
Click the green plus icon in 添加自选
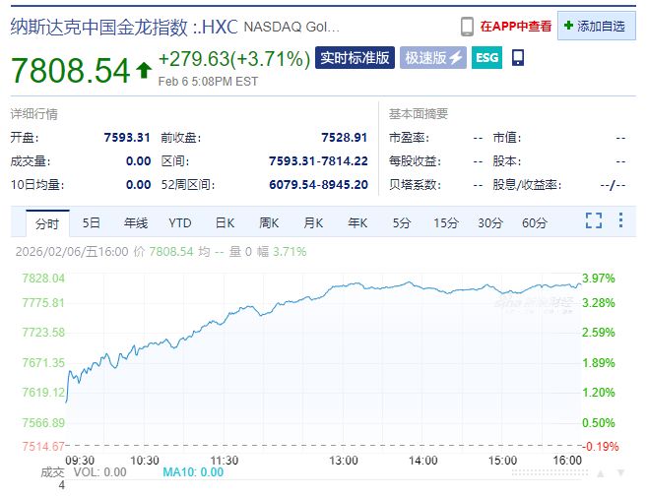pos(569,27)
